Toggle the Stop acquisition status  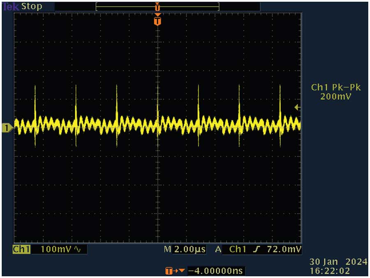tap(32, 6)
